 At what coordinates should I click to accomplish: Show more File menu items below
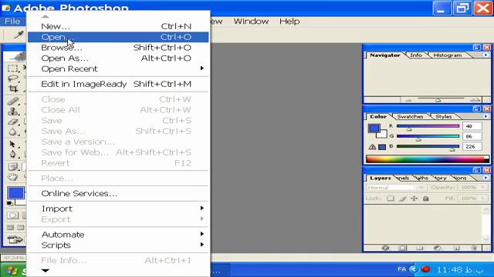tap(46, 270)
